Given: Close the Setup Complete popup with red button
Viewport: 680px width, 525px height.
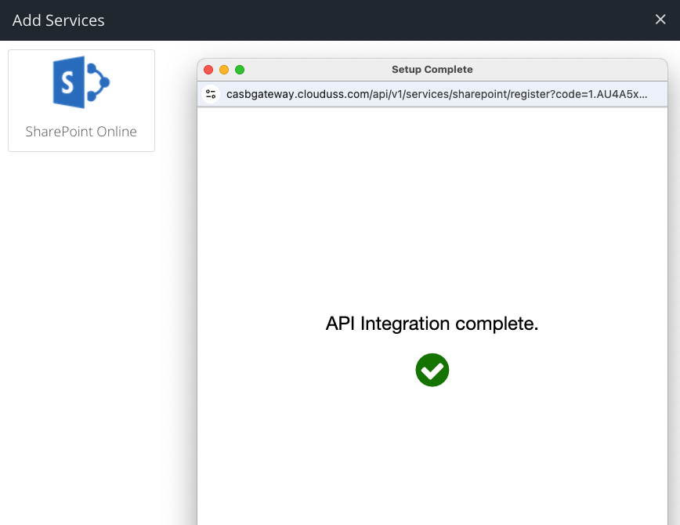Looking at the screenshot, I should (208, 70).
